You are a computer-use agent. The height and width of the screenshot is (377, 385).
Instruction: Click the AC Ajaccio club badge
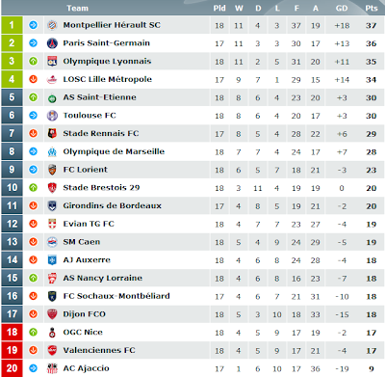[x=52, y=368]
